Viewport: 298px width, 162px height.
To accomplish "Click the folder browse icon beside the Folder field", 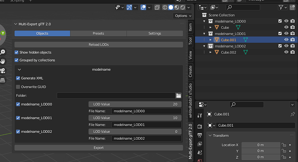I will pos(178,95).
